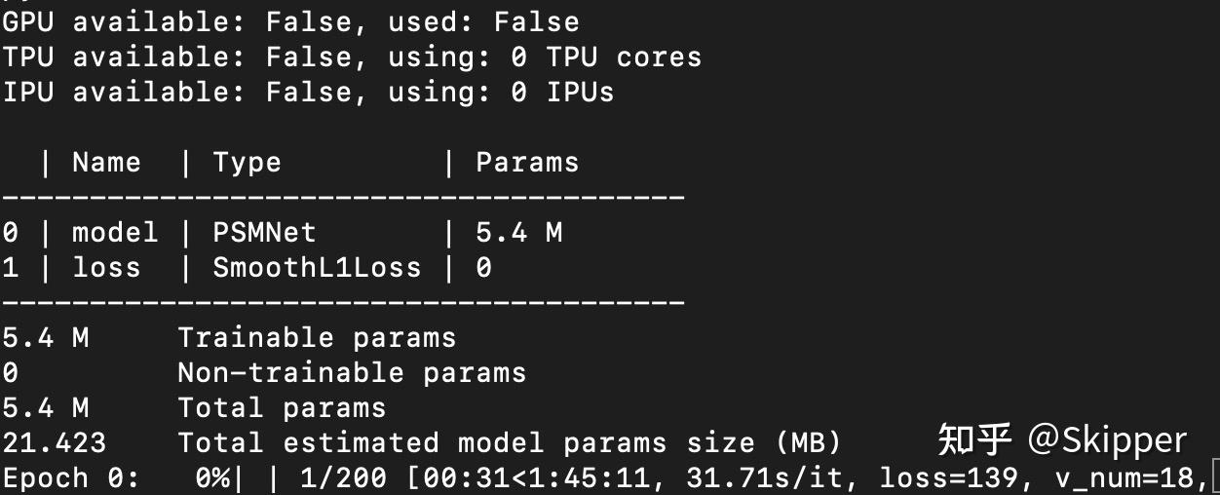The image size is (1220, 495).
Task: Click the 'Non-trainable params' text
Action: pos(352,372)
